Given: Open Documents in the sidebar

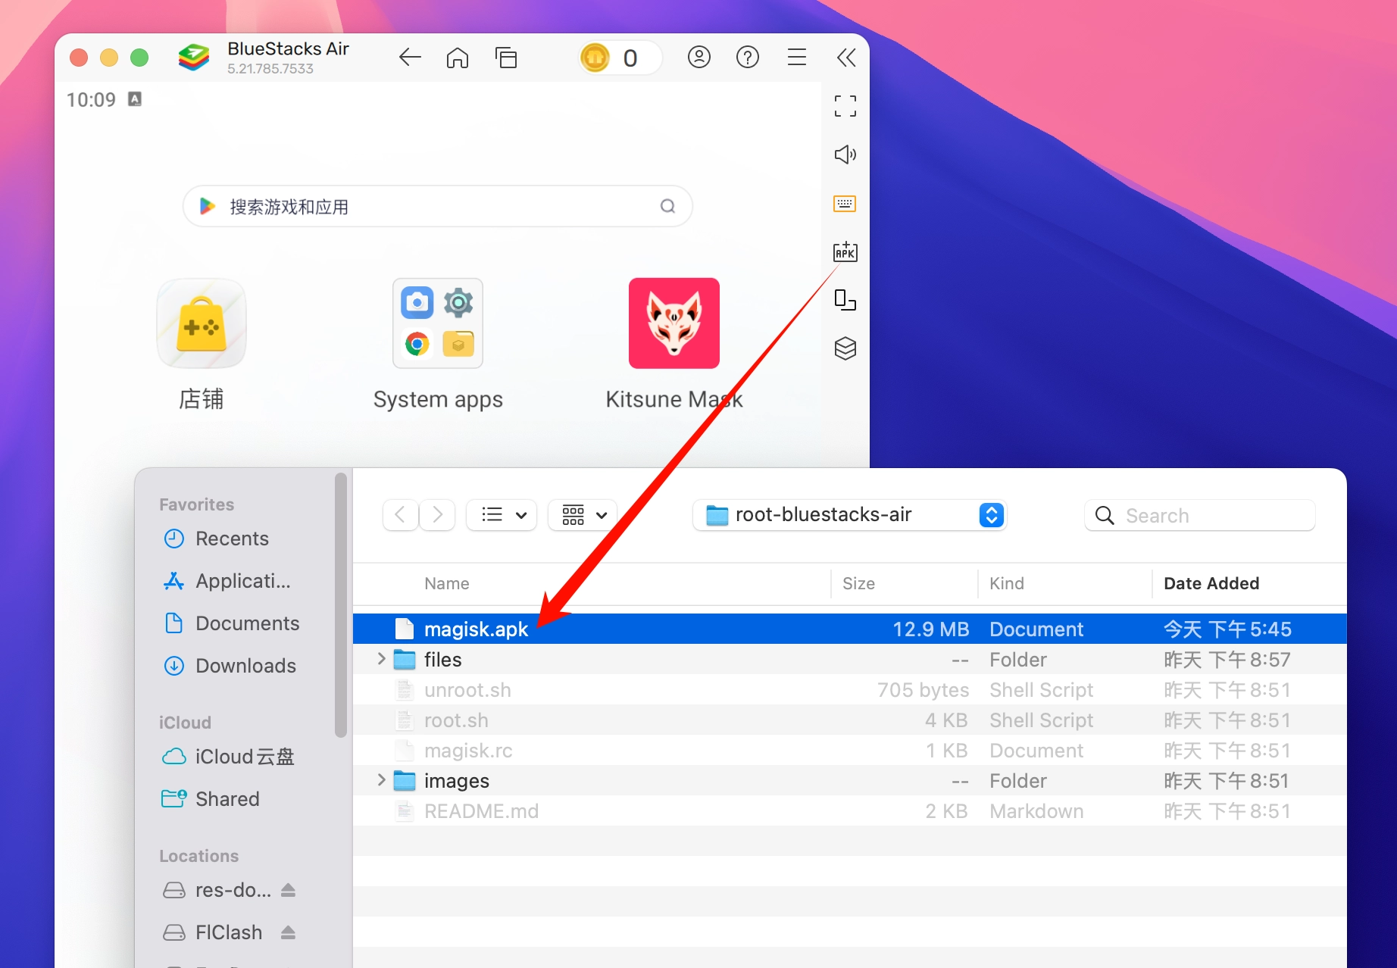Looking at the screenshot, I should (231, 623).
